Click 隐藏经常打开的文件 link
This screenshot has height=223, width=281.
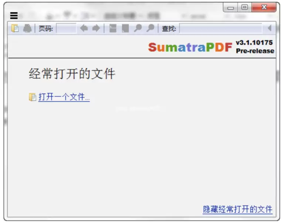click(x=238, y=209)
